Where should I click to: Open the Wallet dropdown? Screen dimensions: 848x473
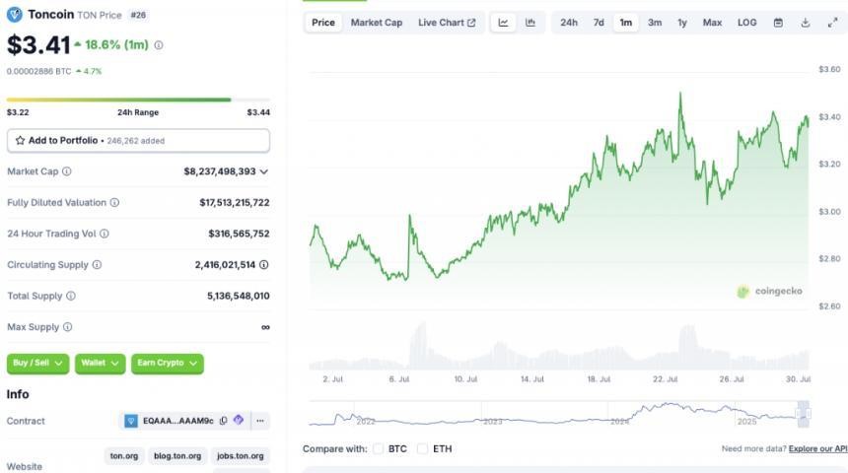click(x=100, y=364)
